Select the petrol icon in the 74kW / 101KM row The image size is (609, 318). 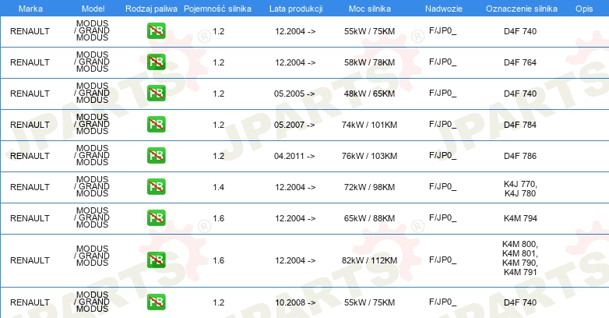(156, 125)
